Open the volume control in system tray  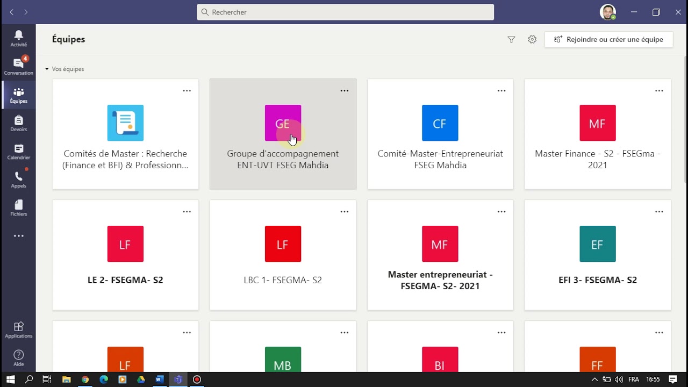tap(619, 379)
